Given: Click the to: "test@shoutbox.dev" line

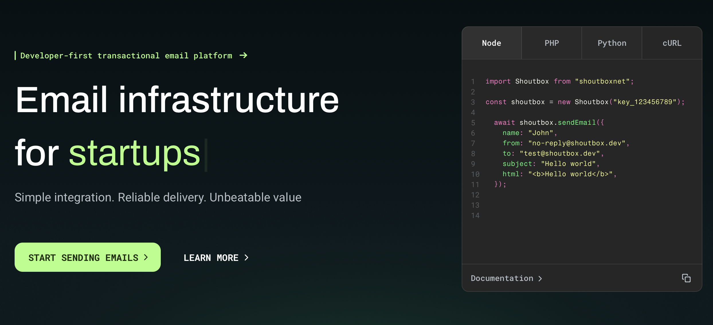Looking at the screenshot, I should [x=553, y=154].
